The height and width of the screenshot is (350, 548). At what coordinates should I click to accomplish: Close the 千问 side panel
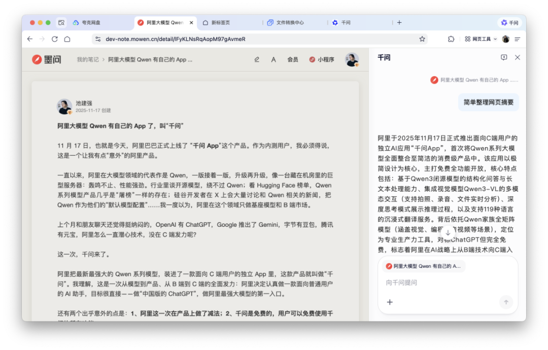click(518, 57)
